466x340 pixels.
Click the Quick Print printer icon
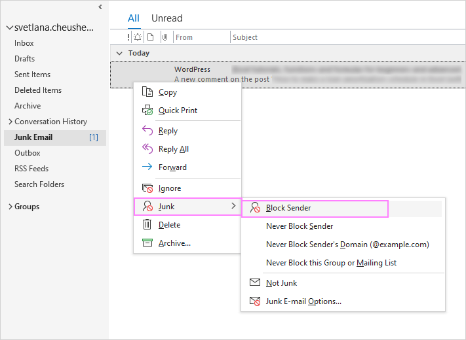click(147, 110)
